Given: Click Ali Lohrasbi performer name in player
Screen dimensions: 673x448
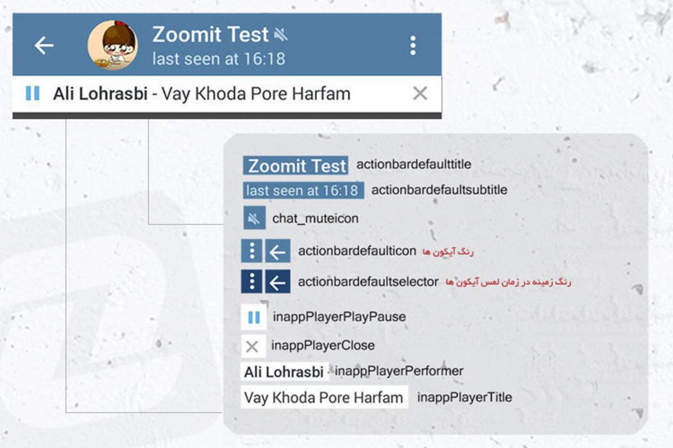Looking at the screenshot, I should (x=100, y=94).
